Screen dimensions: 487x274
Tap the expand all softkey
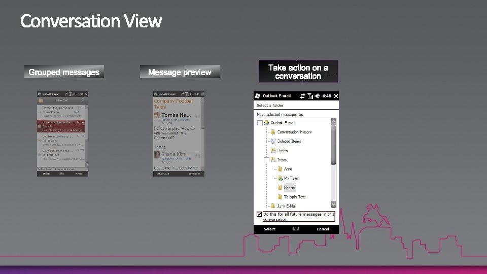(x=195, y=174)
